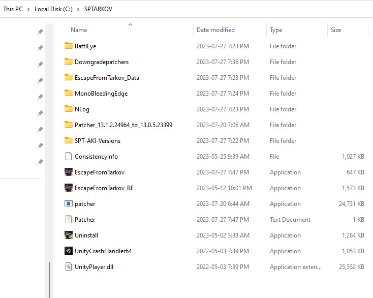Image resolution: width=373 pixels, height=298 pixels.
Task: Click the Application exten... type cell
Action: pyautogui.click(x=296, y=267)
